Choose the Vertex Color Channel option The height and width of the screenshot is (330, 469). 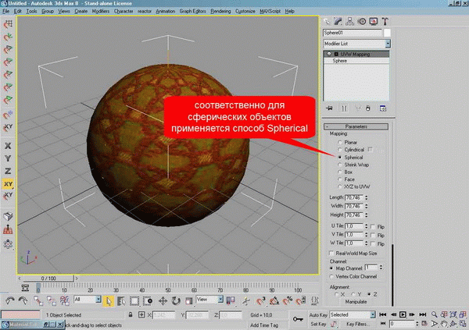tap(331, 276)
